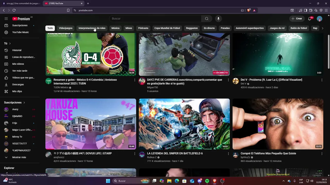This screenshot has height=185, width=330.
Task: Open options for DAYZ PVE live video
Action: coord(228,80)
